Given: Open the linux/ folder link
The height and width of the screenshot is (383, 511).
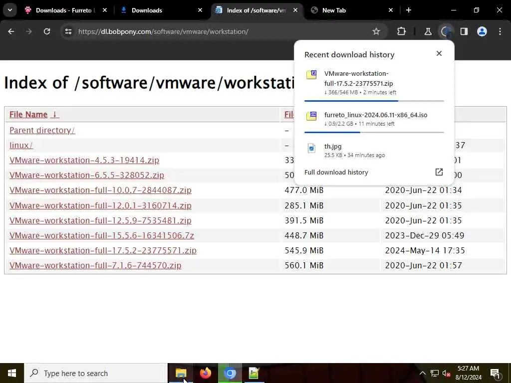Looking at the screenshot, I should 21,145.
